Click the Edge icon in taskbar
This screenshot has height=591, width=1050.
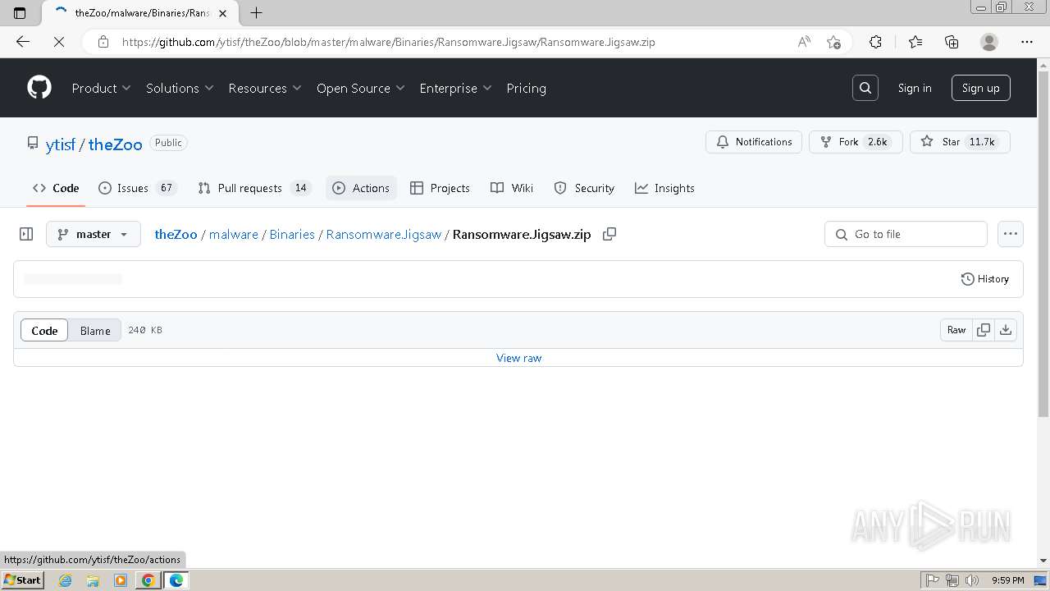pos(176,580)
